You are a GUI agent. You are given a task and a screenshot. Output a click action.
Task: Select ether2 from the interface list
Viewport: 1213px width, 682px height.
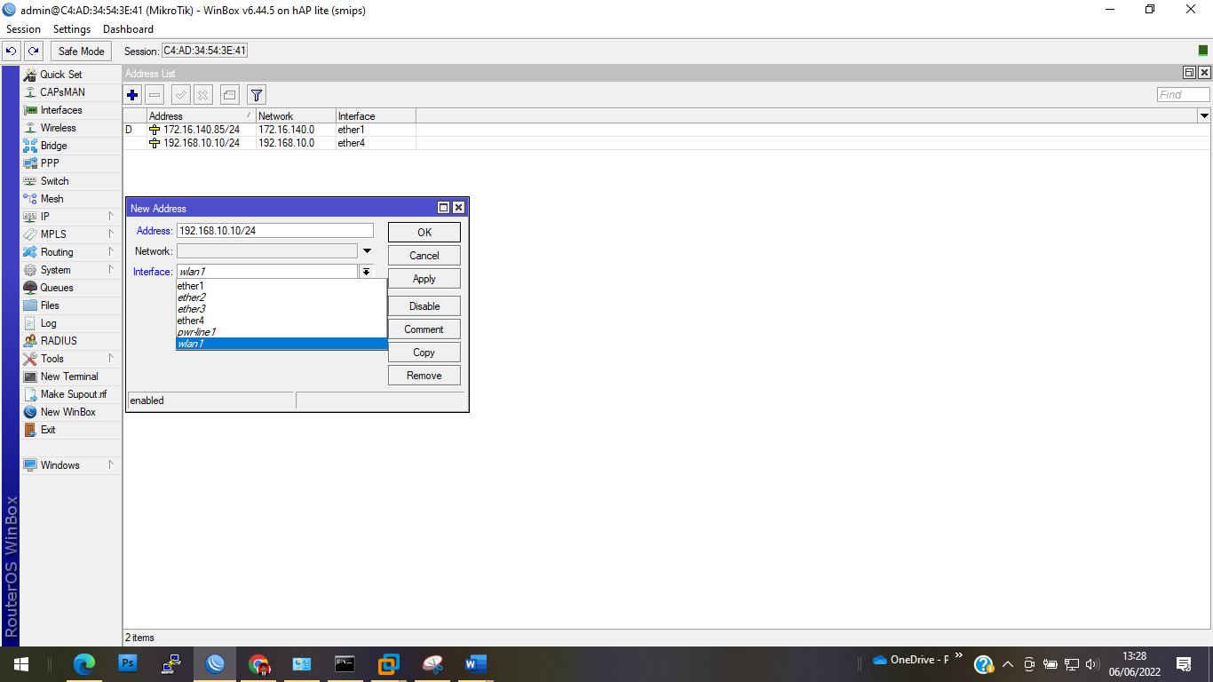[281, 297]
